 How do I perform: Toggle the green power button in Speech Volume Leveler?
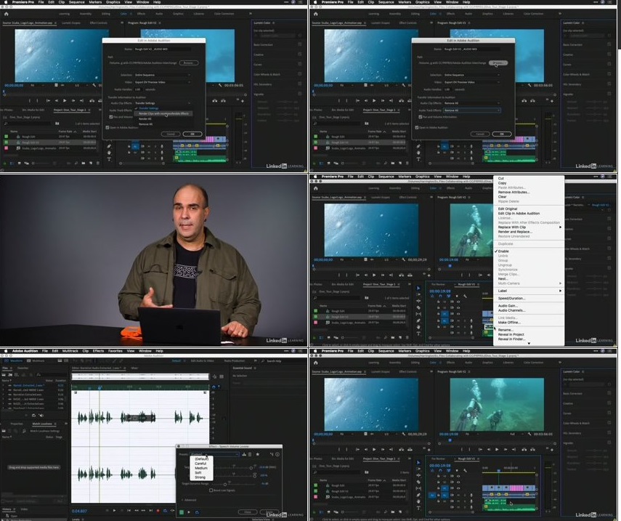pyautogui.click(x=182, y=512)
